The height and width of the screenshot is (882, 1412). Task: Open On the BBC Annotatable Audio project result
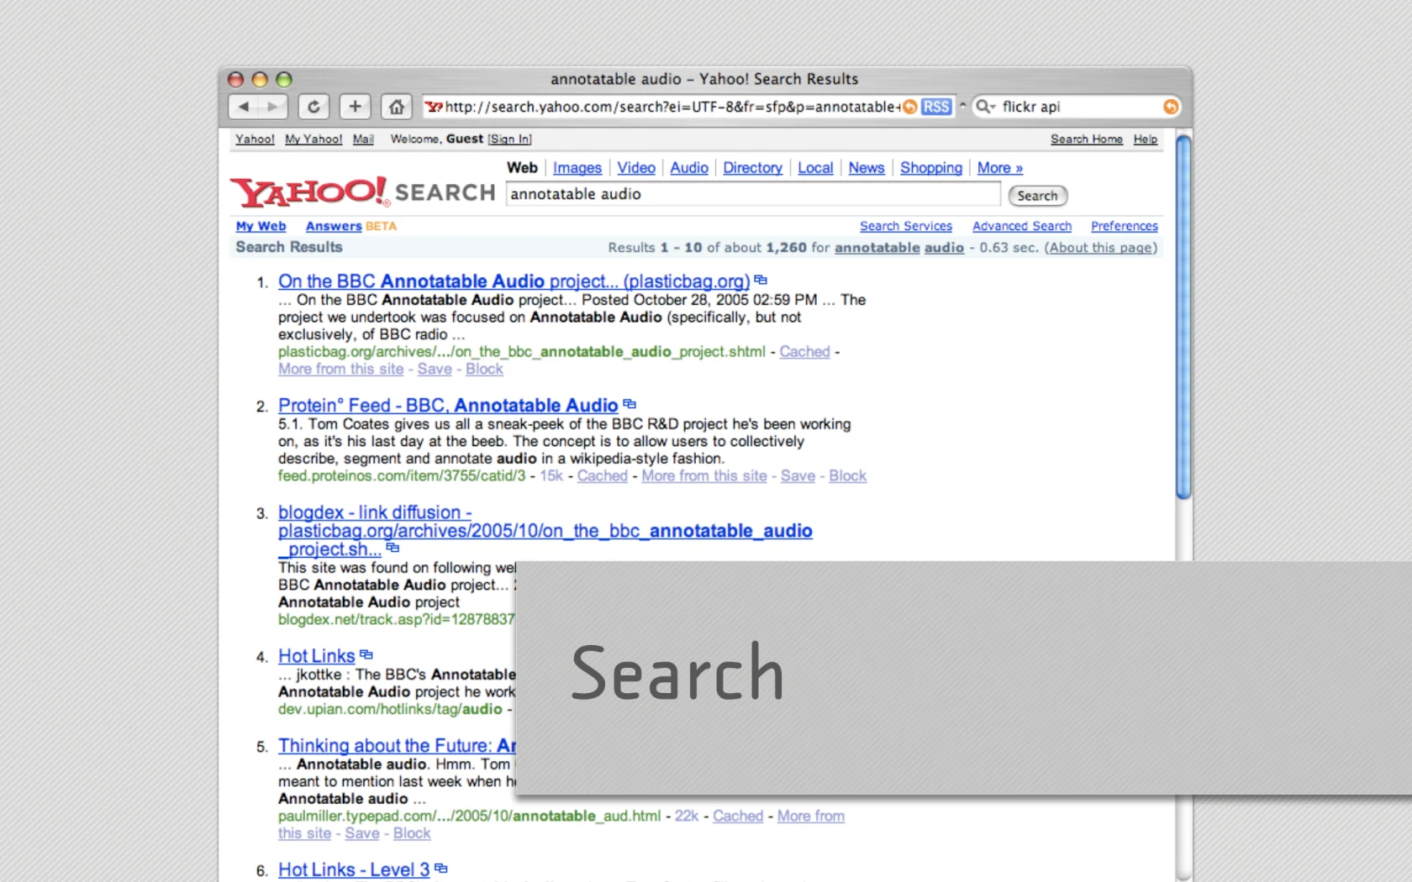click(514, 281)
